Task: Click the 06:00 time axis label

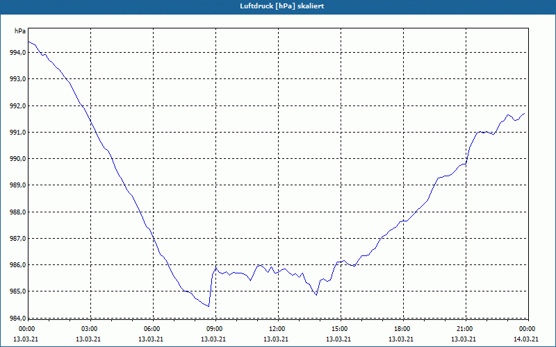Action: tap(152, 329)
